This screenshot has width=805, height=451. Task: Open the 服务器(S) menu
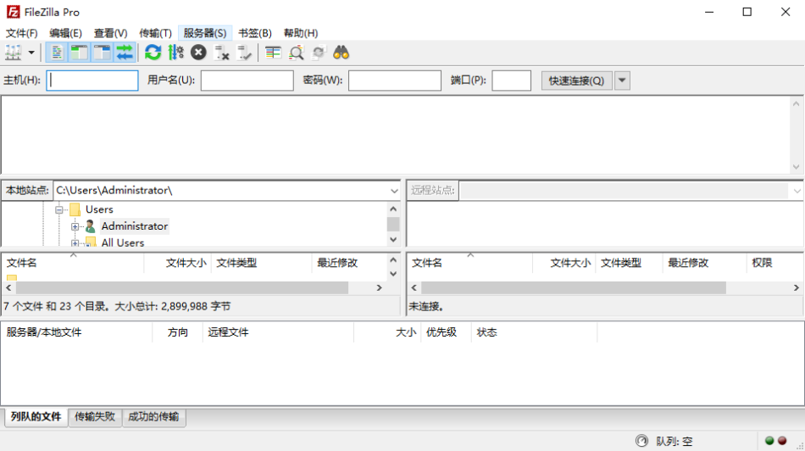pyautogui.click(x=205, y=33)
